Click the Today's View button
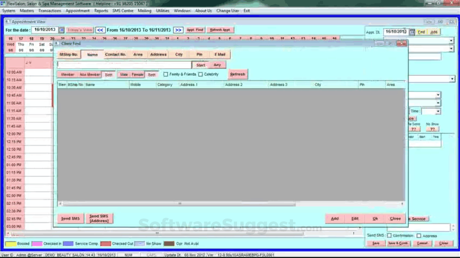 tap(80, 30)
